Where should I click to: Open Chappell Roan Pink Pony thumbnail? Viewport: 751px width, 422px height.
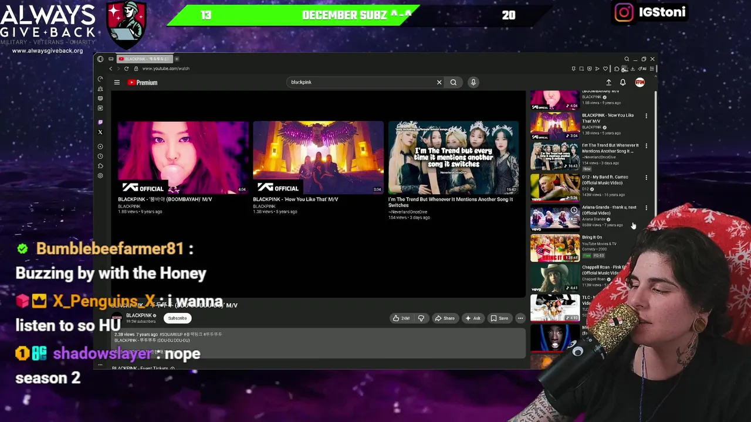coord(554,278)
